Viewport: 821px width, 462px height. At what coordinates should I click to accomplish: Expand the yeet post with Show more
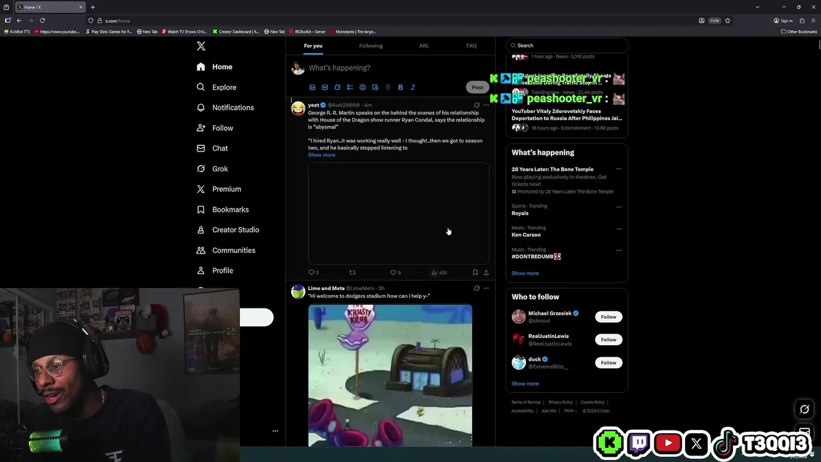click(x=321, y=155)
